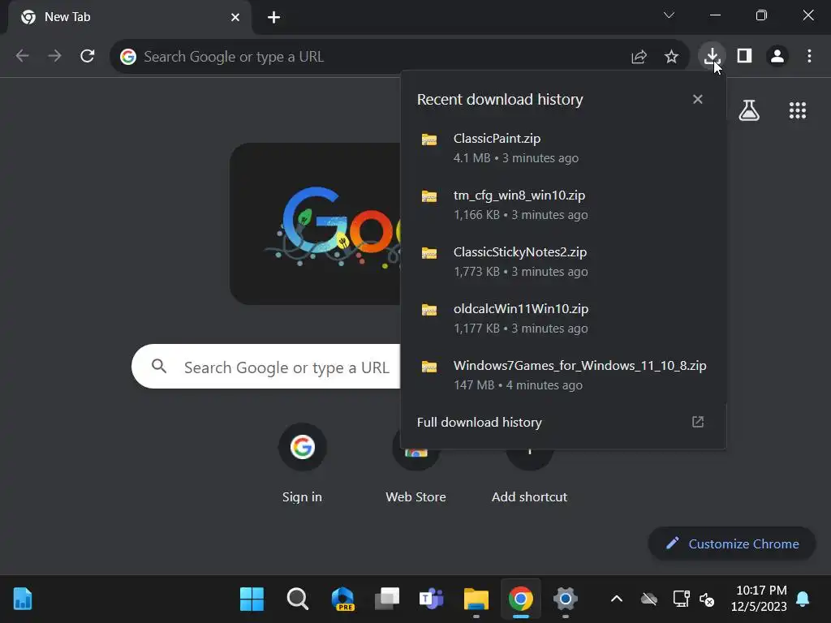Open the widgets icon in the taskbar corner
Image resolution: width=831 pixels, height=623 pixels.
click(x=22, y=599)
